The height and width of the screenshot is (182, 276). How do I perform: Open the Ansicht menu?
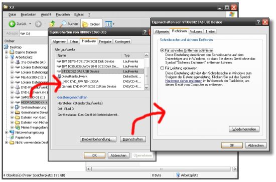pos(46,14)
